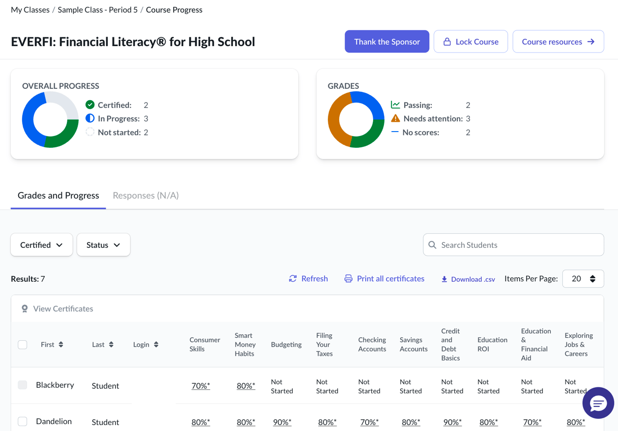Click the certificate ribbon icon

(x=25, y=309)
